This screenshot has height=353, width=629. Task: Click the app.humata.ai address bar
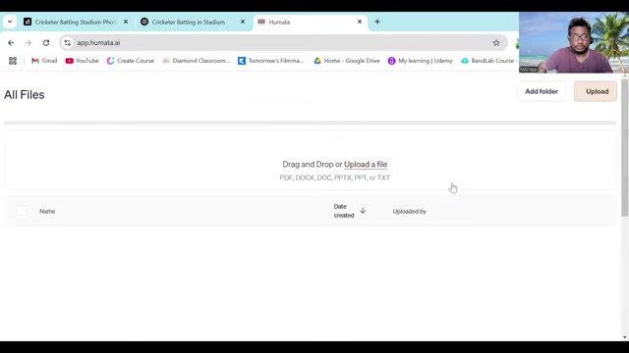pos(283,43)
